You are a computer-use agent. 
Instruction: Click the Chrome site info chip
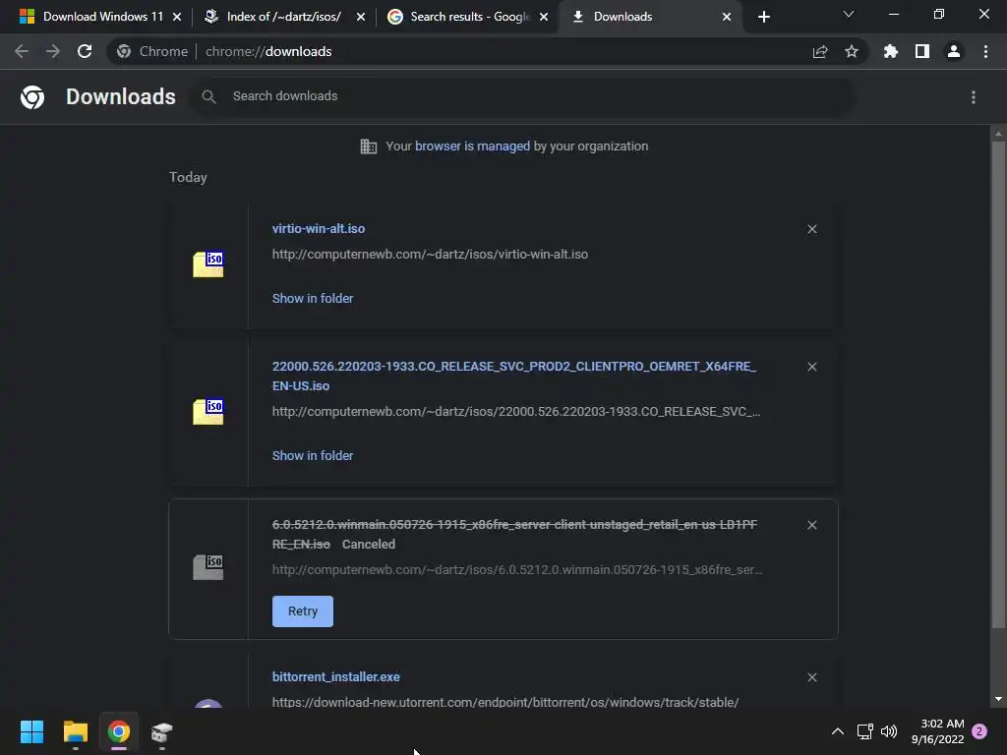coord(152,51)
